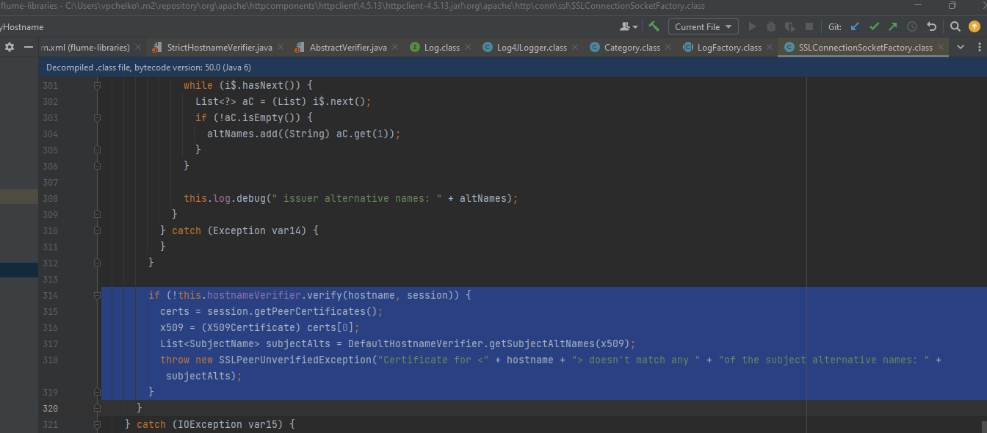Click the Rollback changes icon

pos(930,26)
